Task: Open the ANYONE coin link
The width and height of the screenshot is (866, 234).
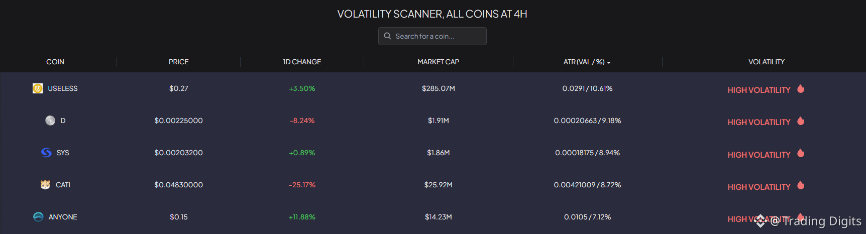Action: coord(63,217)
